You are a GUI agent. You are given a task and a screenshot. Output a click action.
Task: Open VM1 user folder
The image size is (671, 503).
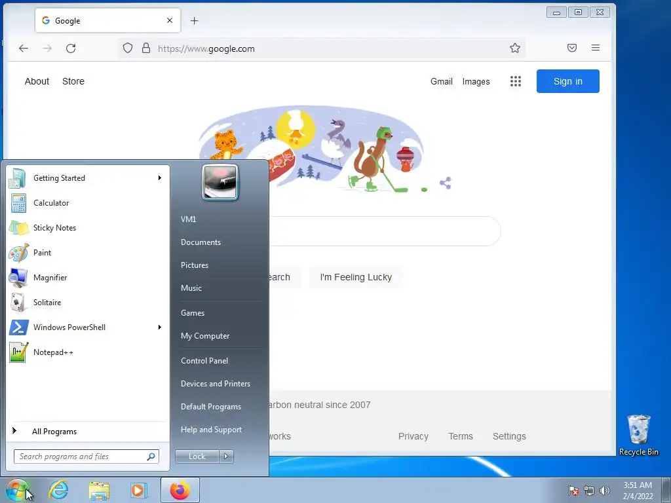[x=188, y=219]
